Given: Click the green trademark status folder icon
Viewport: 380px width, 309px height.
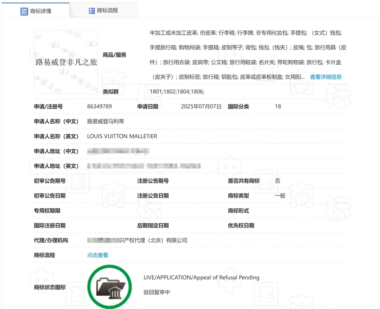Looking at the screenshot, I should click(x=109, y=287).
